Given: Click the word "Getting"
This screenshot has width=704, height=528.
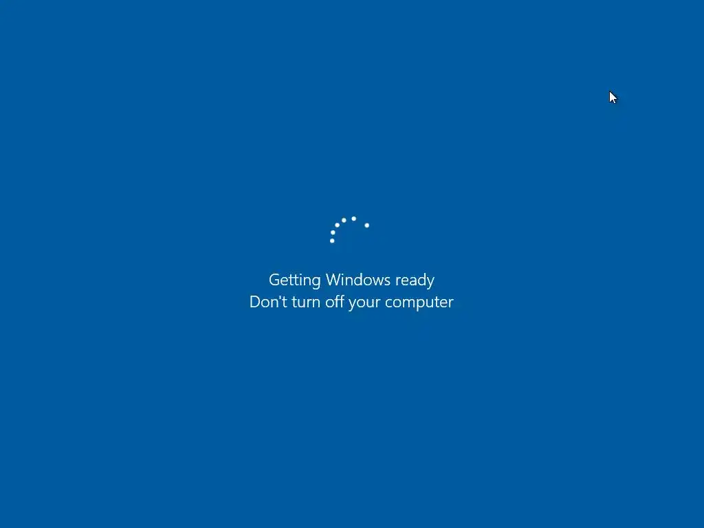Looking at the screenshot, I should [x=294, y=280].
